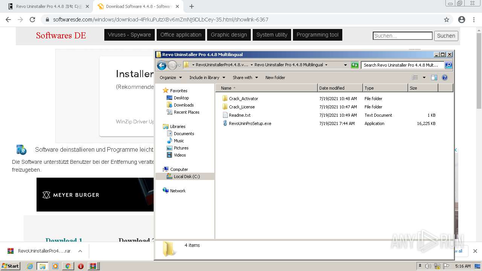The image size is (482, 271).
Task: Open Chrome three-dot menu
Action: coord(474,20)
